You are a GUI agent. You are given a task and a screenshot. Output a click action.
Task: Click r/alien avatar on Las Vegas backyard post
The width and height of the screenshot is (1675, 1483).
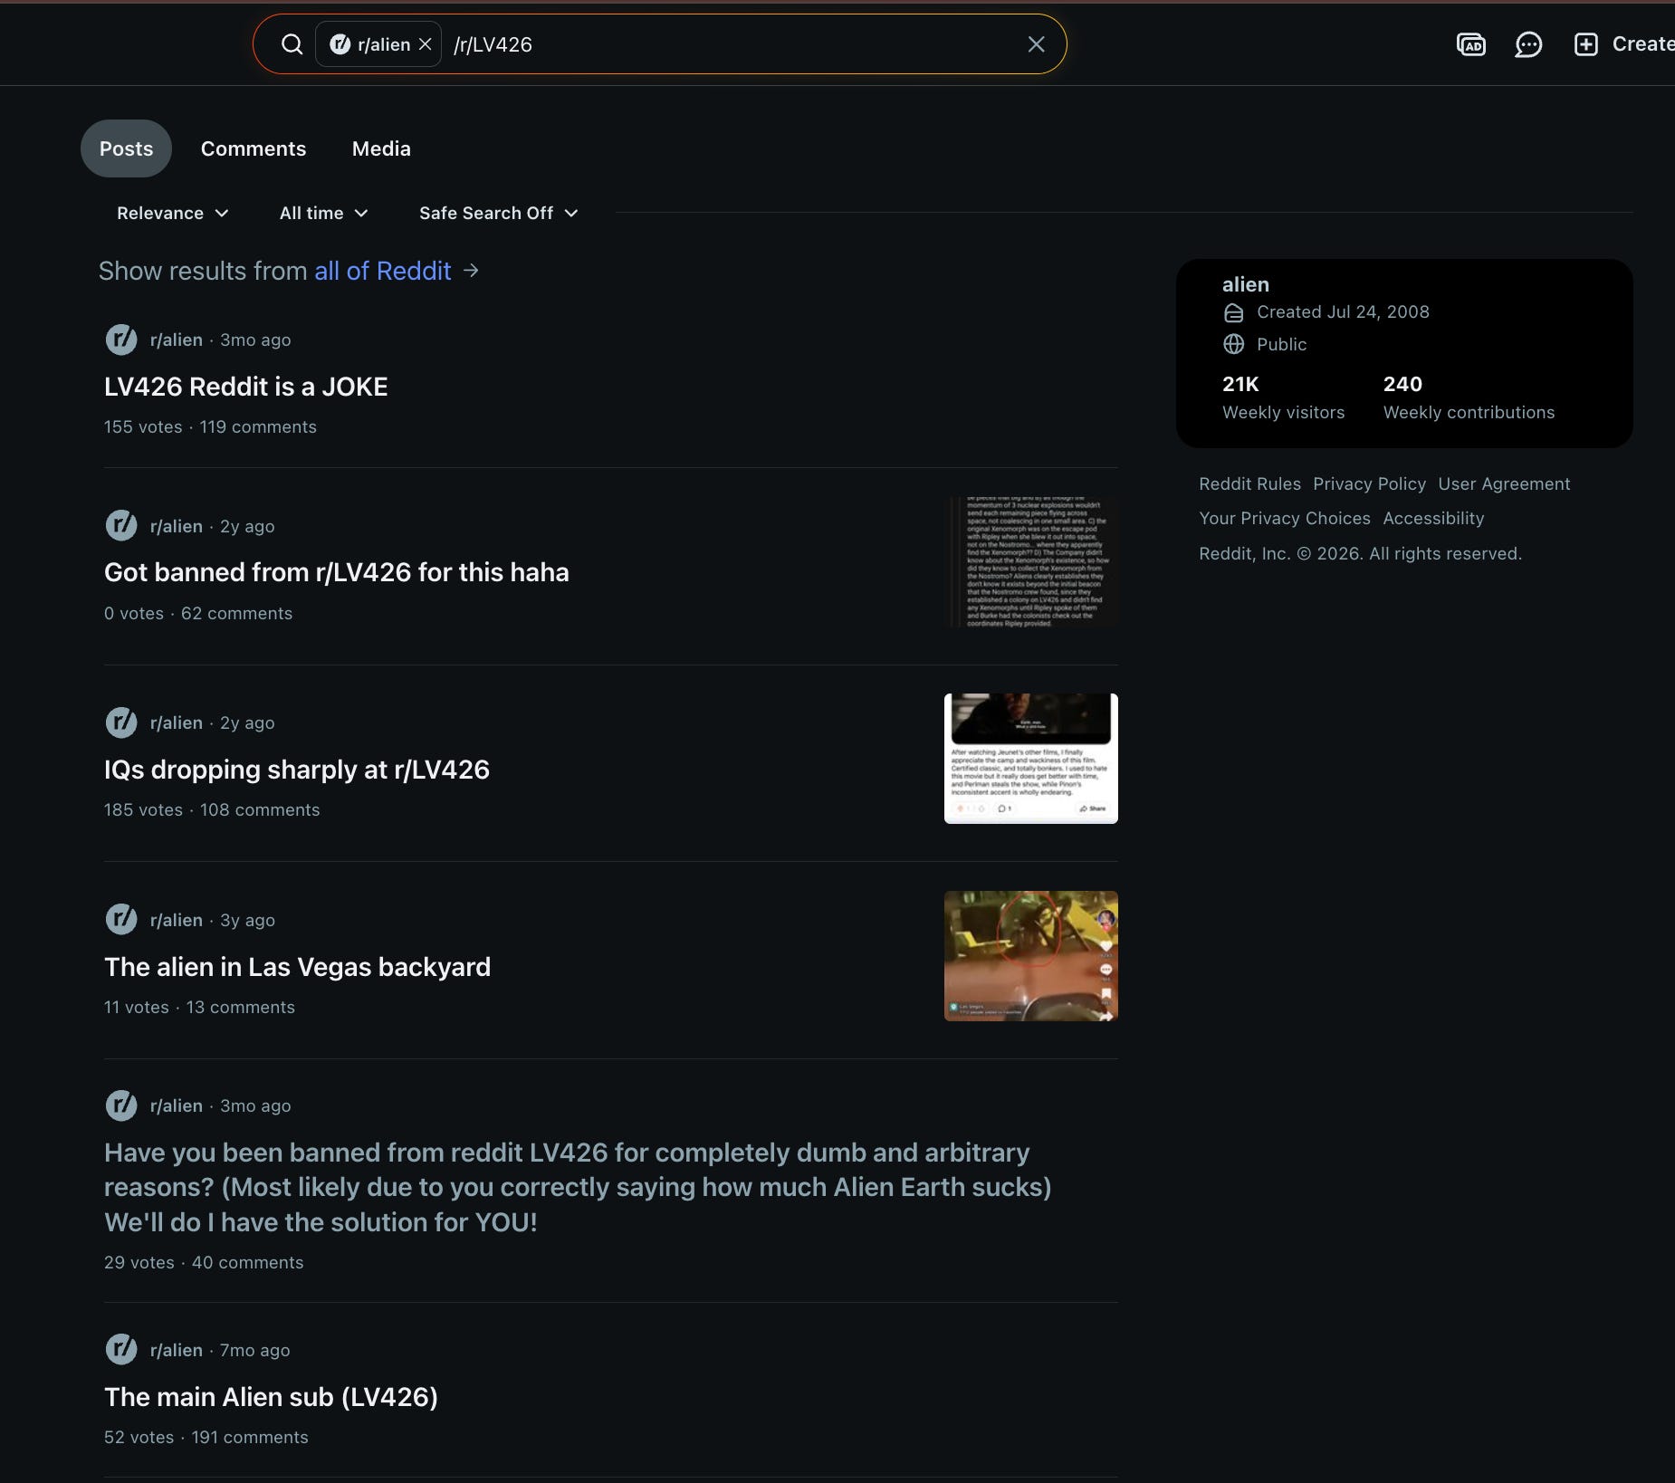pyautogui.click(x=121, y=920)
